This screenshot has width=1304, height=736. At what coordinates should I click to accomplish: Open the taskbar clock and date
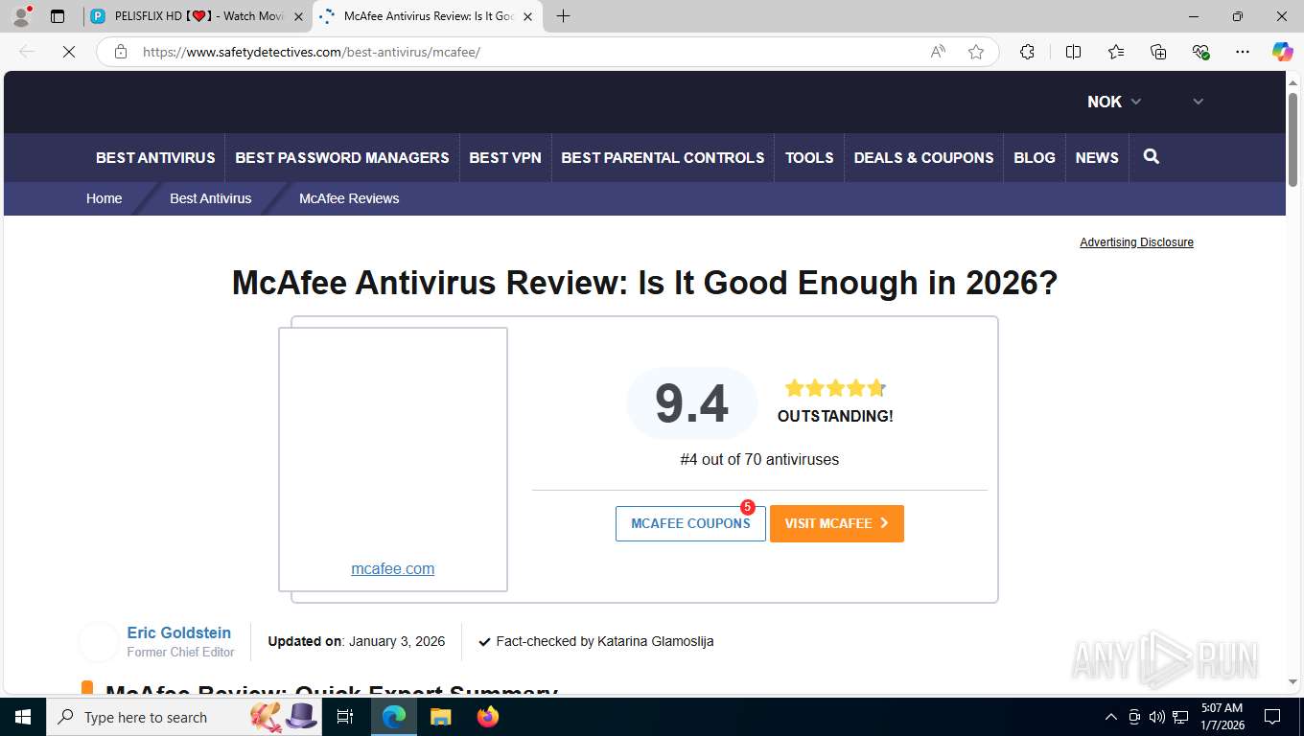1222,717
